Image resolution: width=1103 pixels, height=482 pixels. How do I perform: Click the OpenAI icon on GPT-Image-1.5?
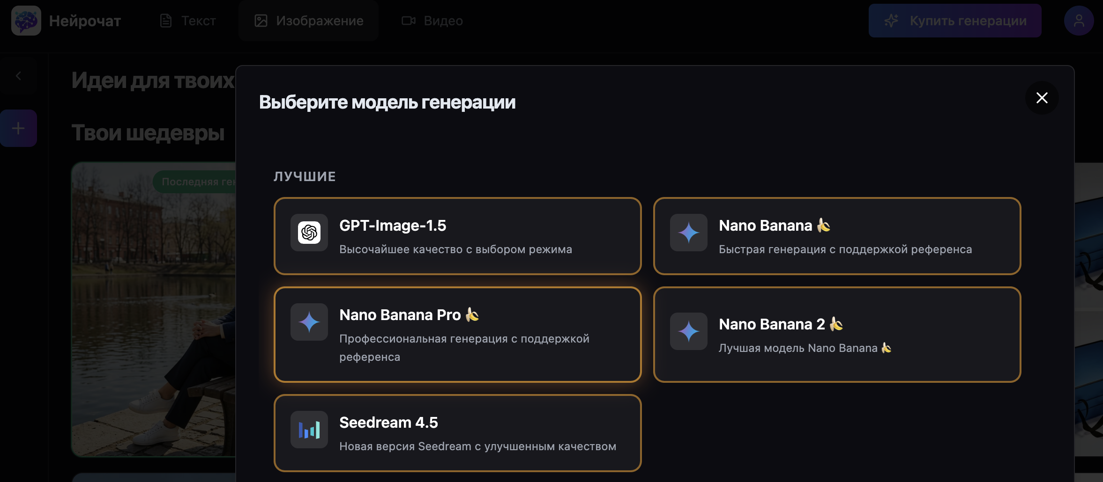click(x=309, y=233)
